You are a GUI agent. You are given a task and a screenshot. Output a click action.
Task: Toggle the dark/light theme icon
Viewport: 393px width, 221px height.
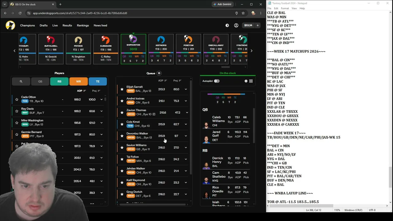(227, 25)
